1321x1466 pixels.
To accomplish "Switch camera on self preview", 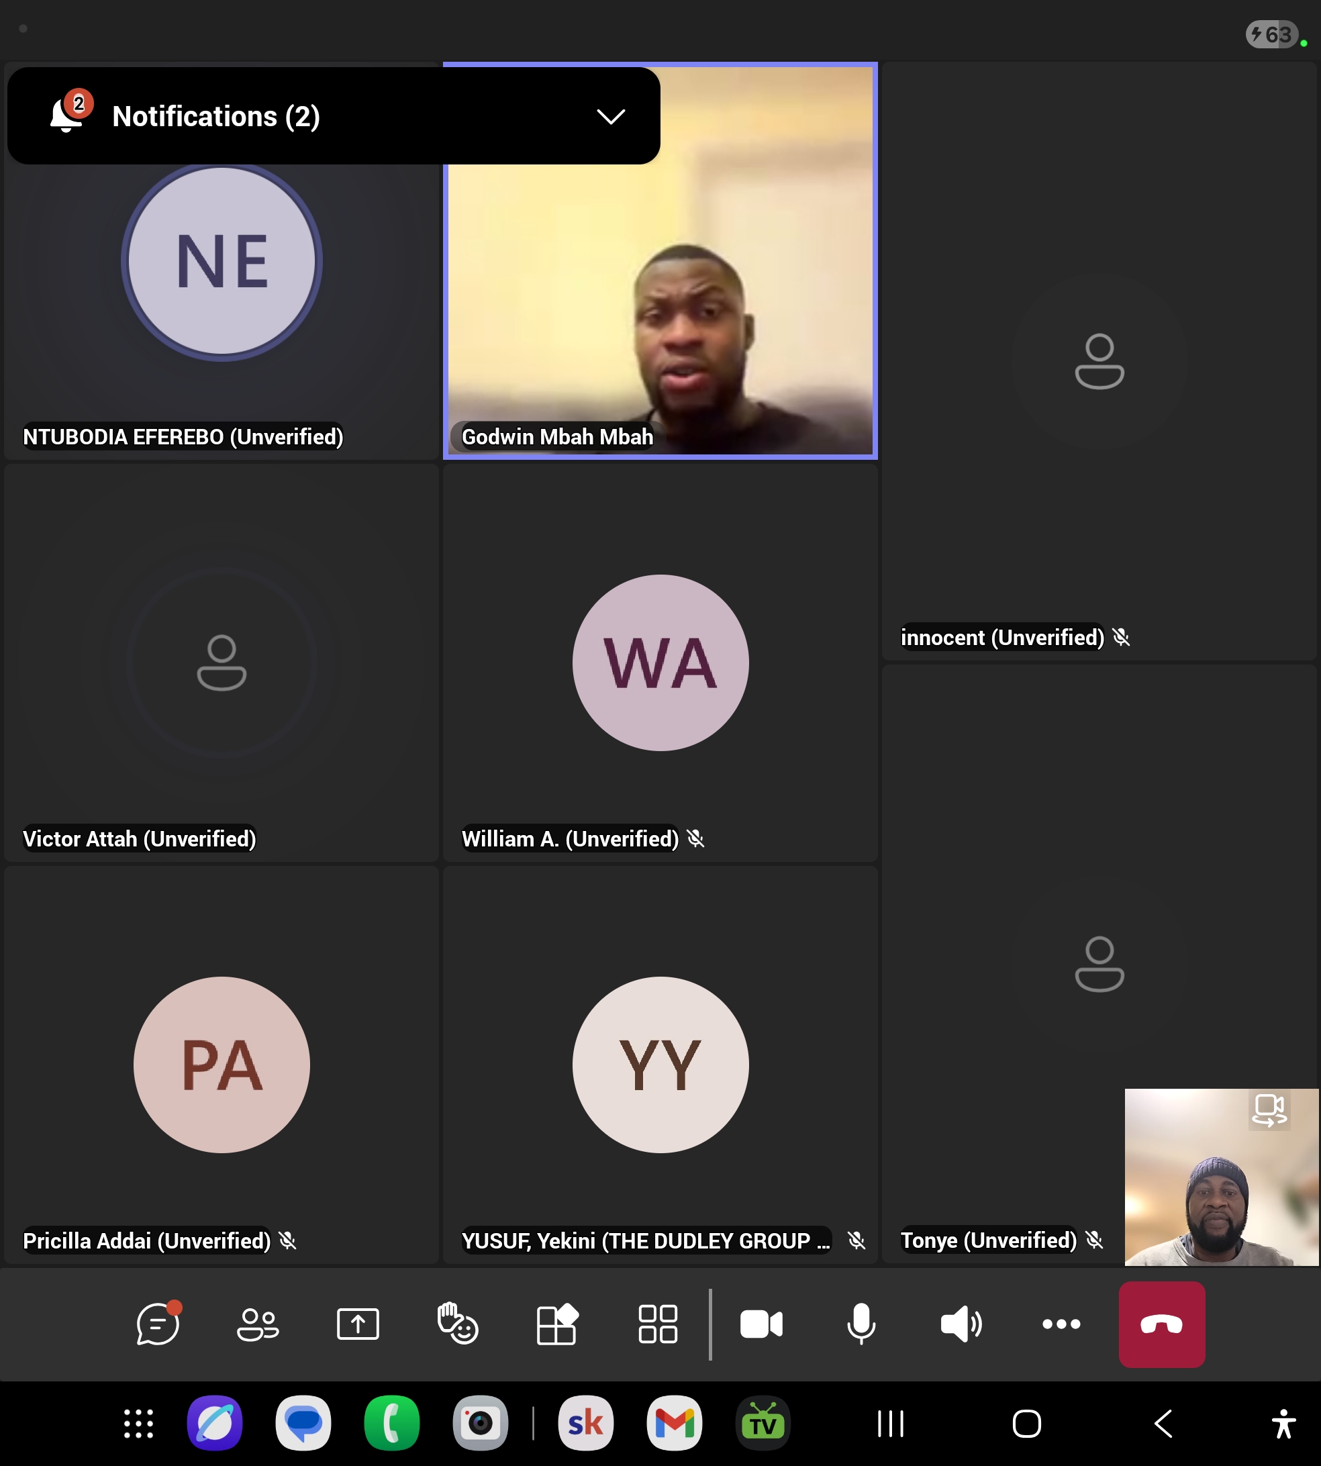I will (1269, 1110).
